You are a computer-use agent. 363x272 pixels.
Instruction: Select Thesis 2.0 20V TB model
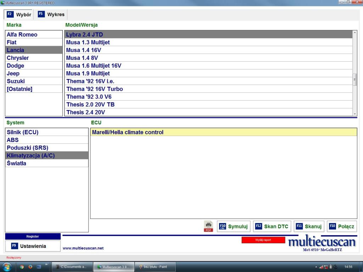click(208, 104)
